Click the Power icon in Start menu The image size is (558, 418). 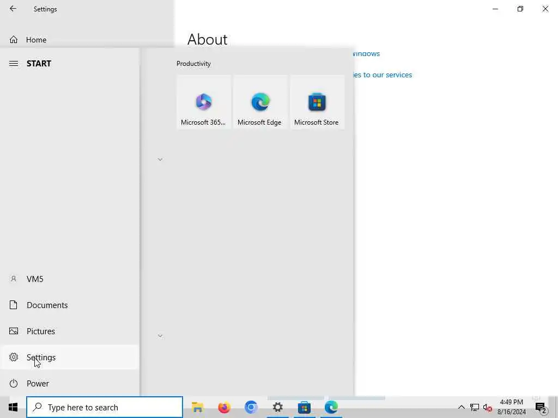(x=14, y=384)
